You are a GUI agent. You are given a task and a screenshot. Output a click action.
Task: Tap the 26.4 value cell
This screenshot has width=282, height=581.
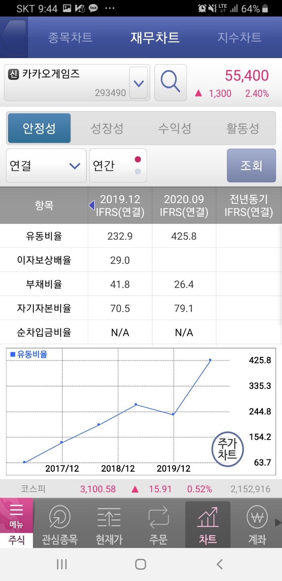[x=184, y=284]
